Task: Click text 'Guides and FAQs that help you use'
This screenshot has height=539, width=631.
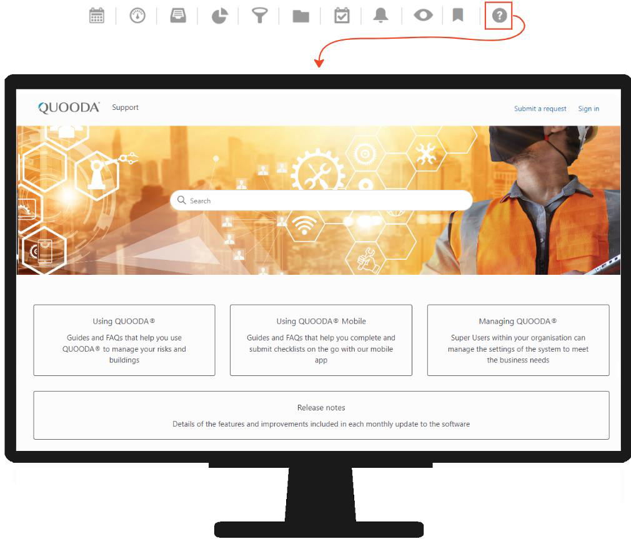Action: tap(124, 338)
